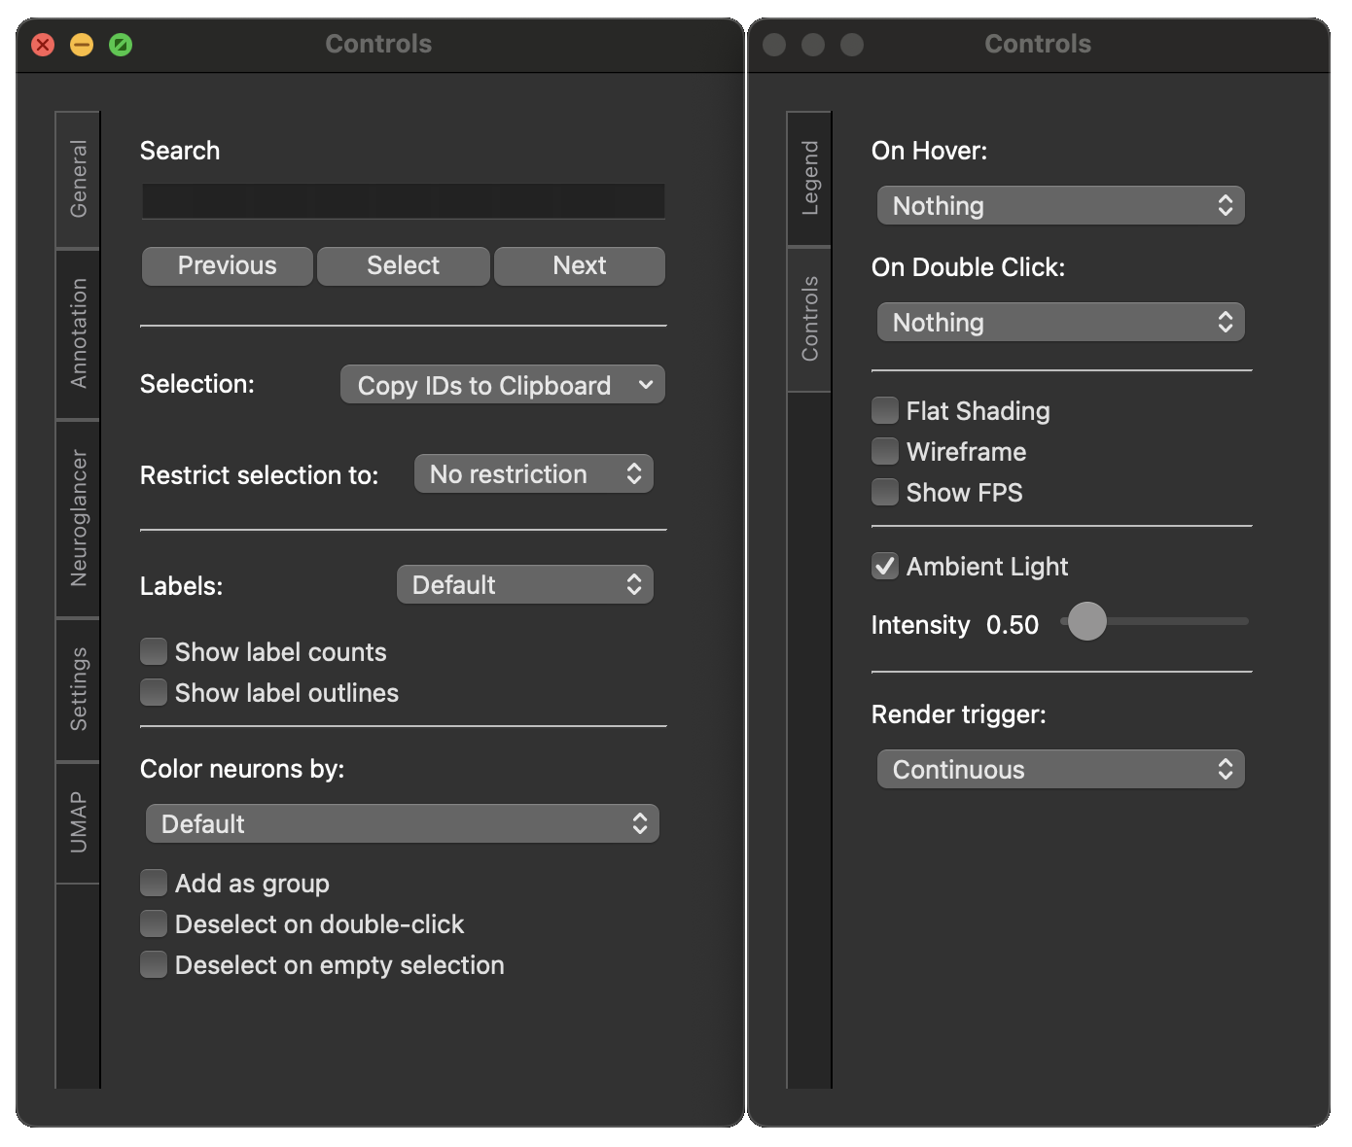Image resolution: width=1352 pixels, height=1147 pixels.
Task: Disable the Ambient Light checkbox
Action: 885,567
